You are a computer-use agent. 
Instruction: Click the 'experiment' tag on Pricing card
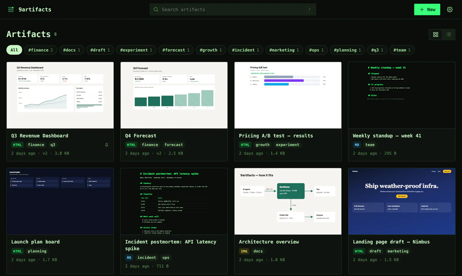[287, 145]
